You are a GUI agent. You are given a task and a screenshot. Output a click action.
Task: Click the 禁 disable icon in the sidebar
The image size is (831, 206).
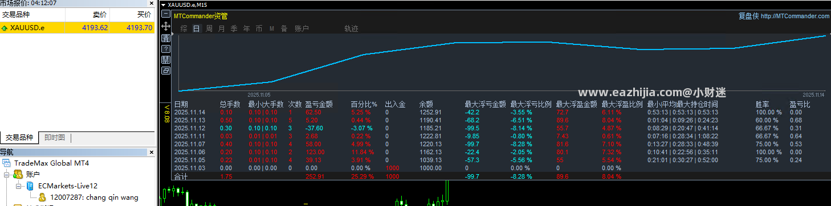[x=166, y=60]
